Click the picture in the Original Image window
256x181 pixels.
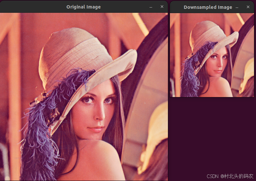(x=84, y=97)
